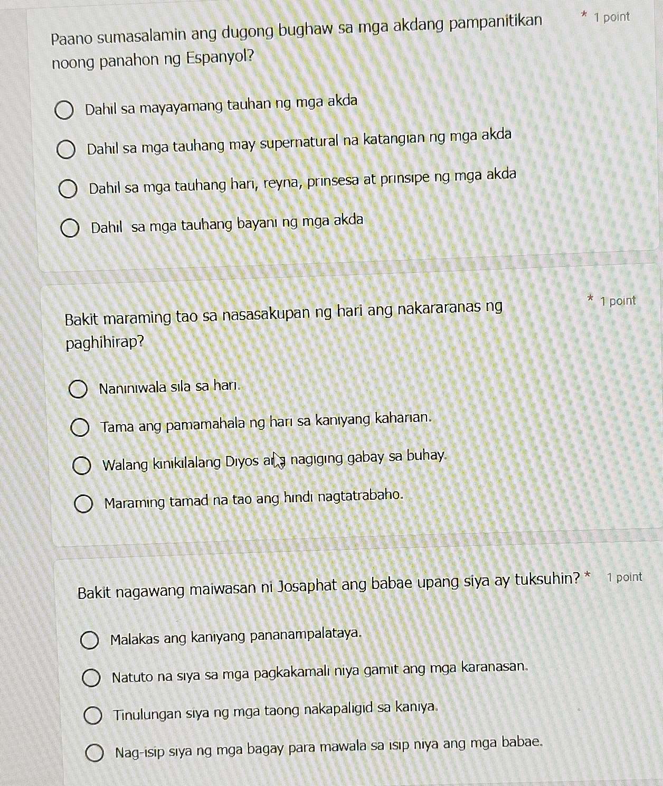The height and width of the screenshot is (786, 663).
Task: Click '1 point' label of first question
Action: point(611,17)
